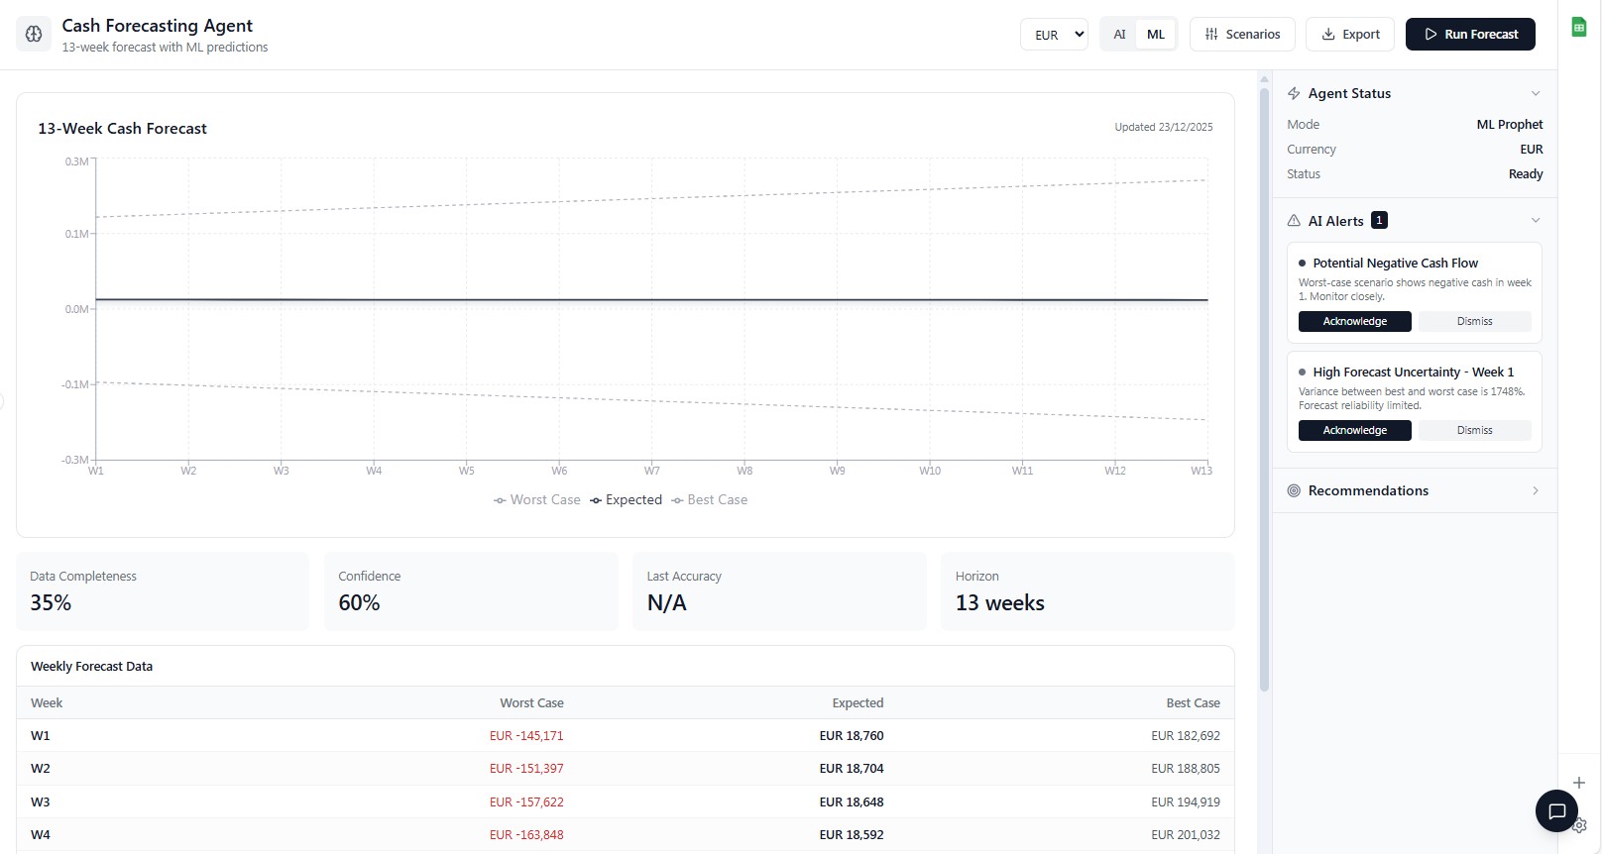Select the W1 row label

pyautogui.click(x=41, y=735)
